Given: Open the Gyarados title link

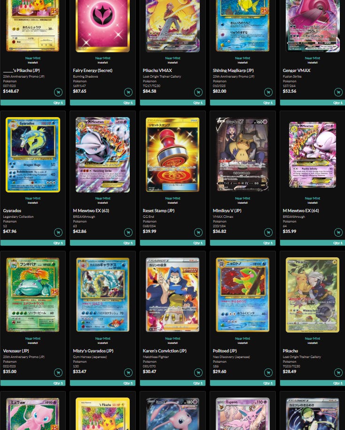Looking at the screenshot, I should 12,211.
